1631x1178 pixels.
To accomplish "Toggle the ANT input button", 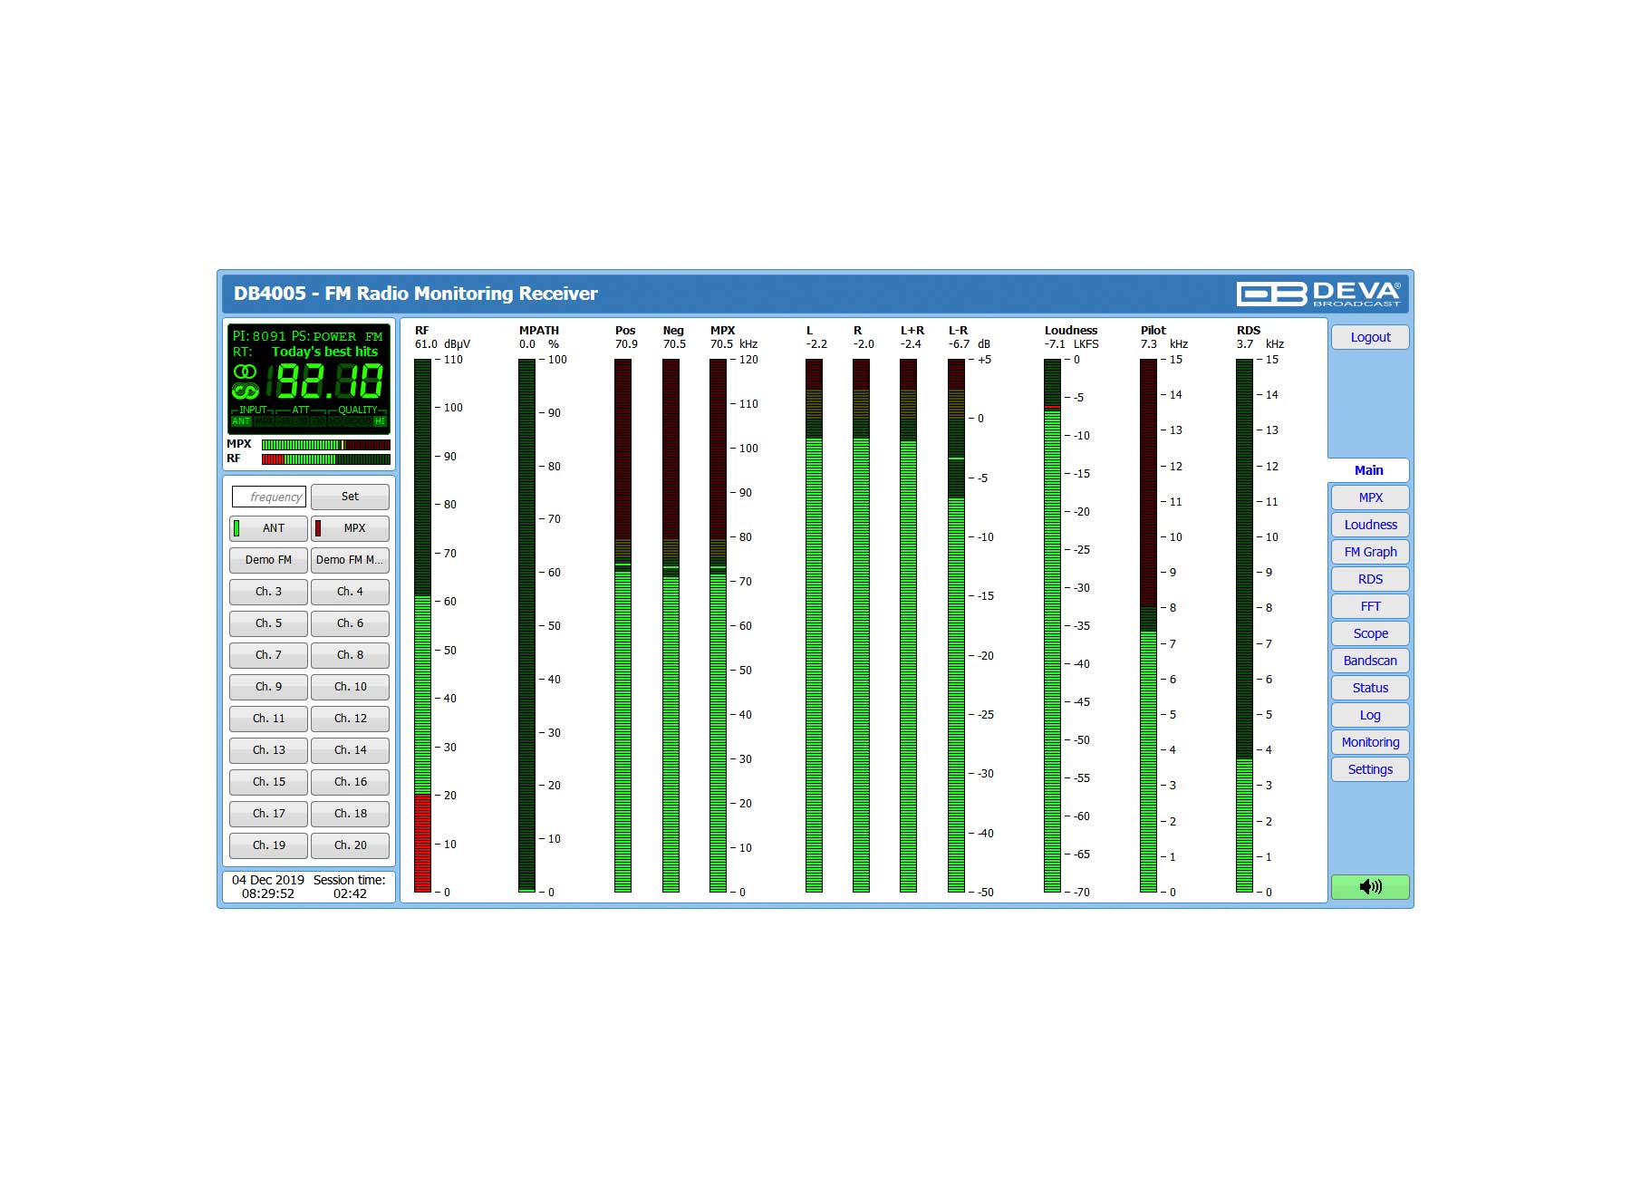I will point(268,528).
